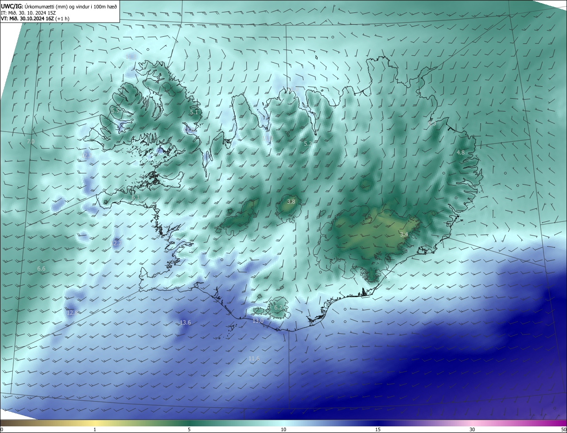
Task: Click the 5.2 value label on the map
Action: pos(308,143)
